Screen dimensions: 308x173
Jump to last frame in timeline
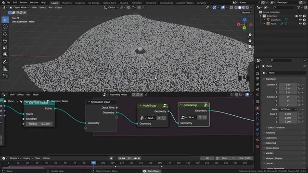point(139,158)
